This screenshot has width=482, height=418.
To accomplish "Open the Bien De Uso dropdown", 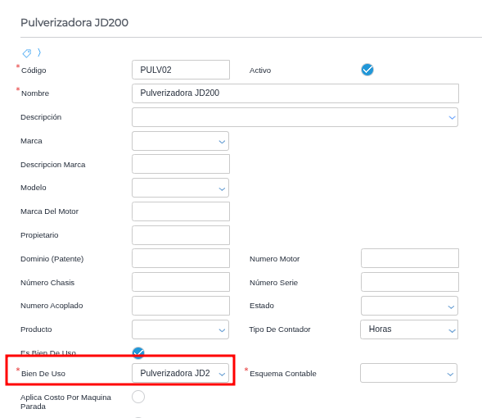I will tap(180, 373).
